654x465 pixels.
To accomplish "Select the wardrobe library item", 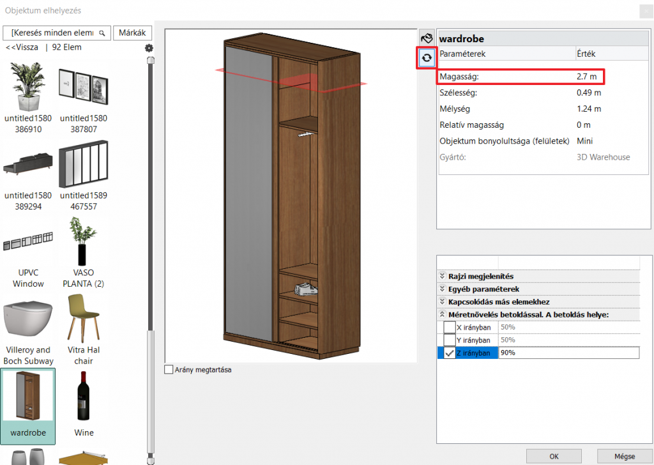I will pos(28,406).
